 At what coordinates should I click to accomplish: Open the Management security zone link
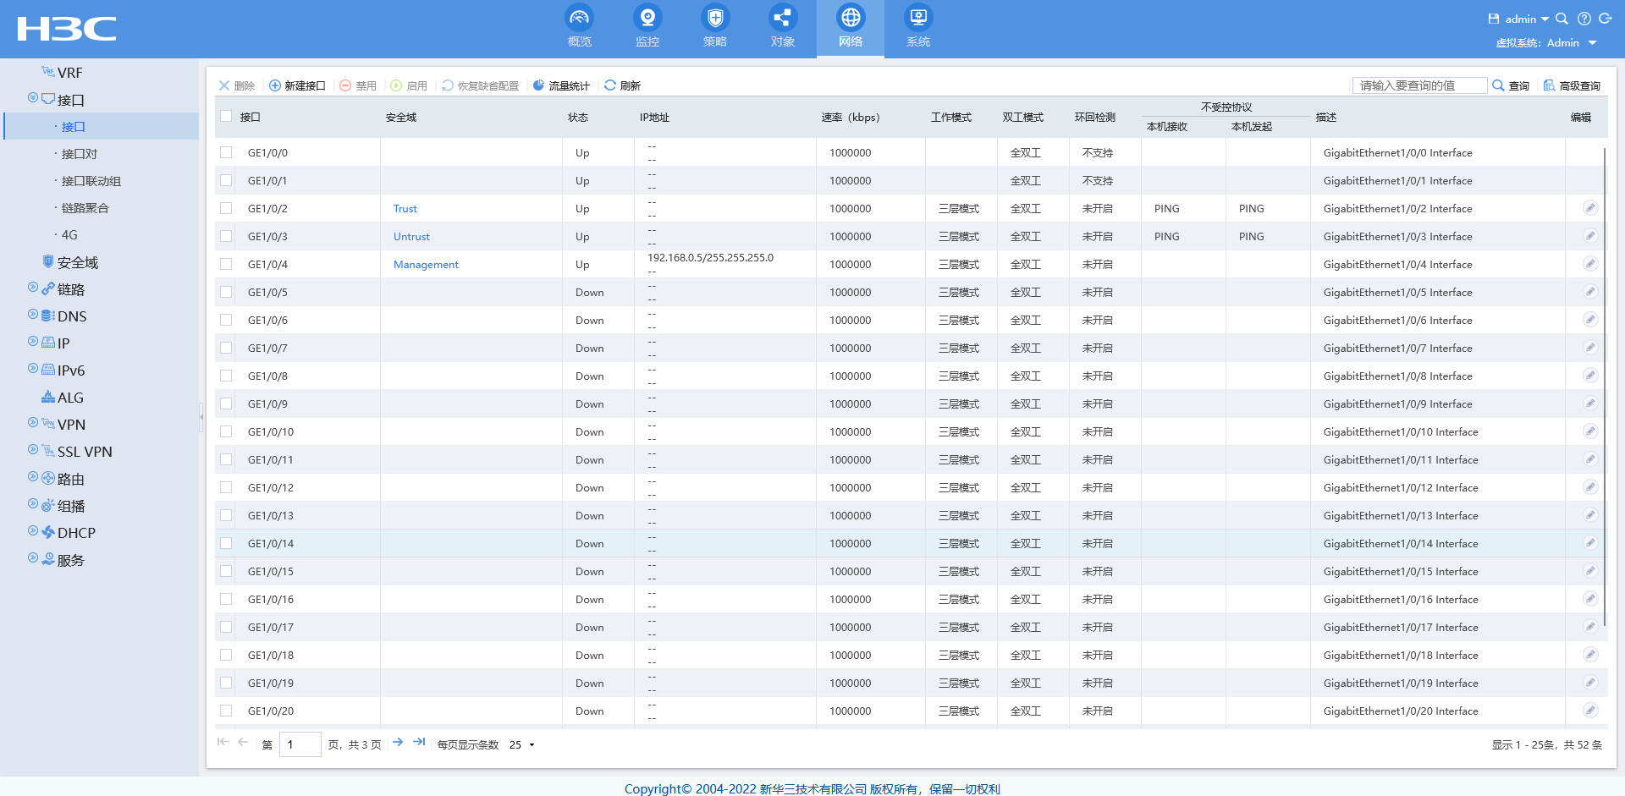coord(426,265)
